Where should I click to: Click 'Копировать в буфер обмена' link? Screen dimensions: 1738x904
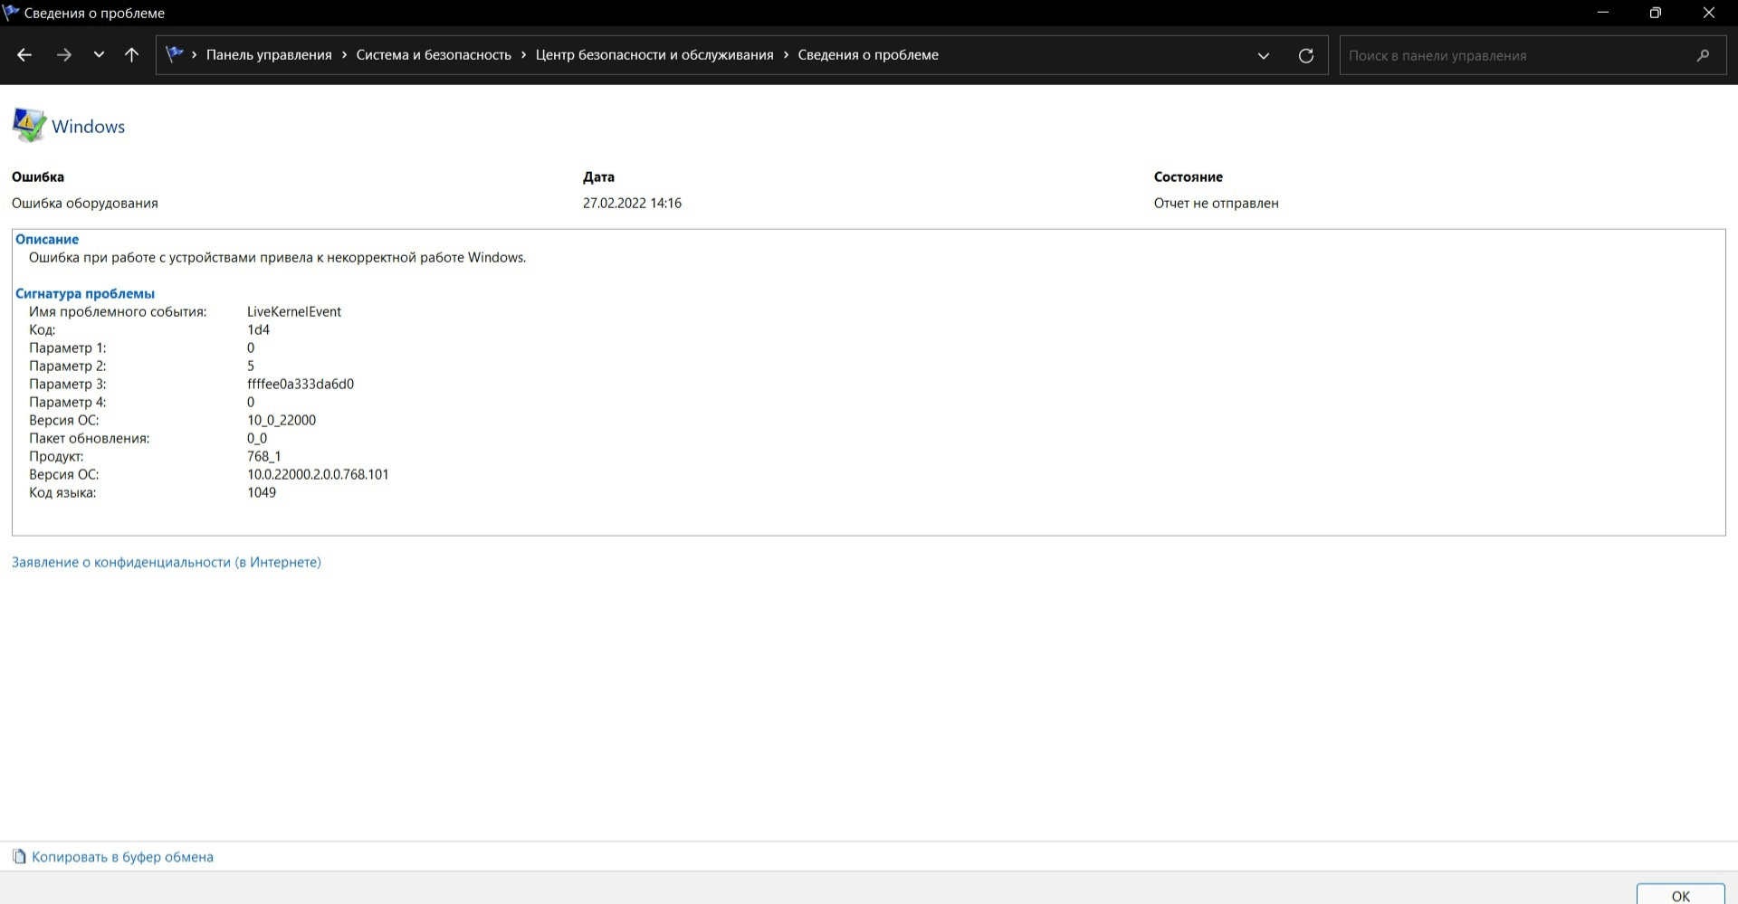pos(122,857)
